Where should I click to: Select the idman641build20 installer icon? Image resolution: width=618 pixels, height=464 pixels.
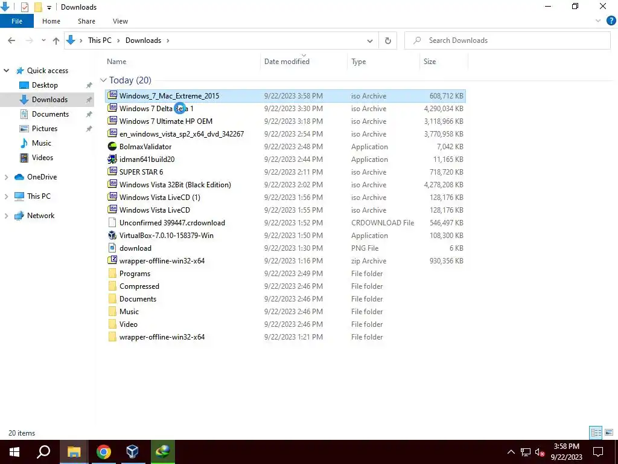[x=112, y=159]
